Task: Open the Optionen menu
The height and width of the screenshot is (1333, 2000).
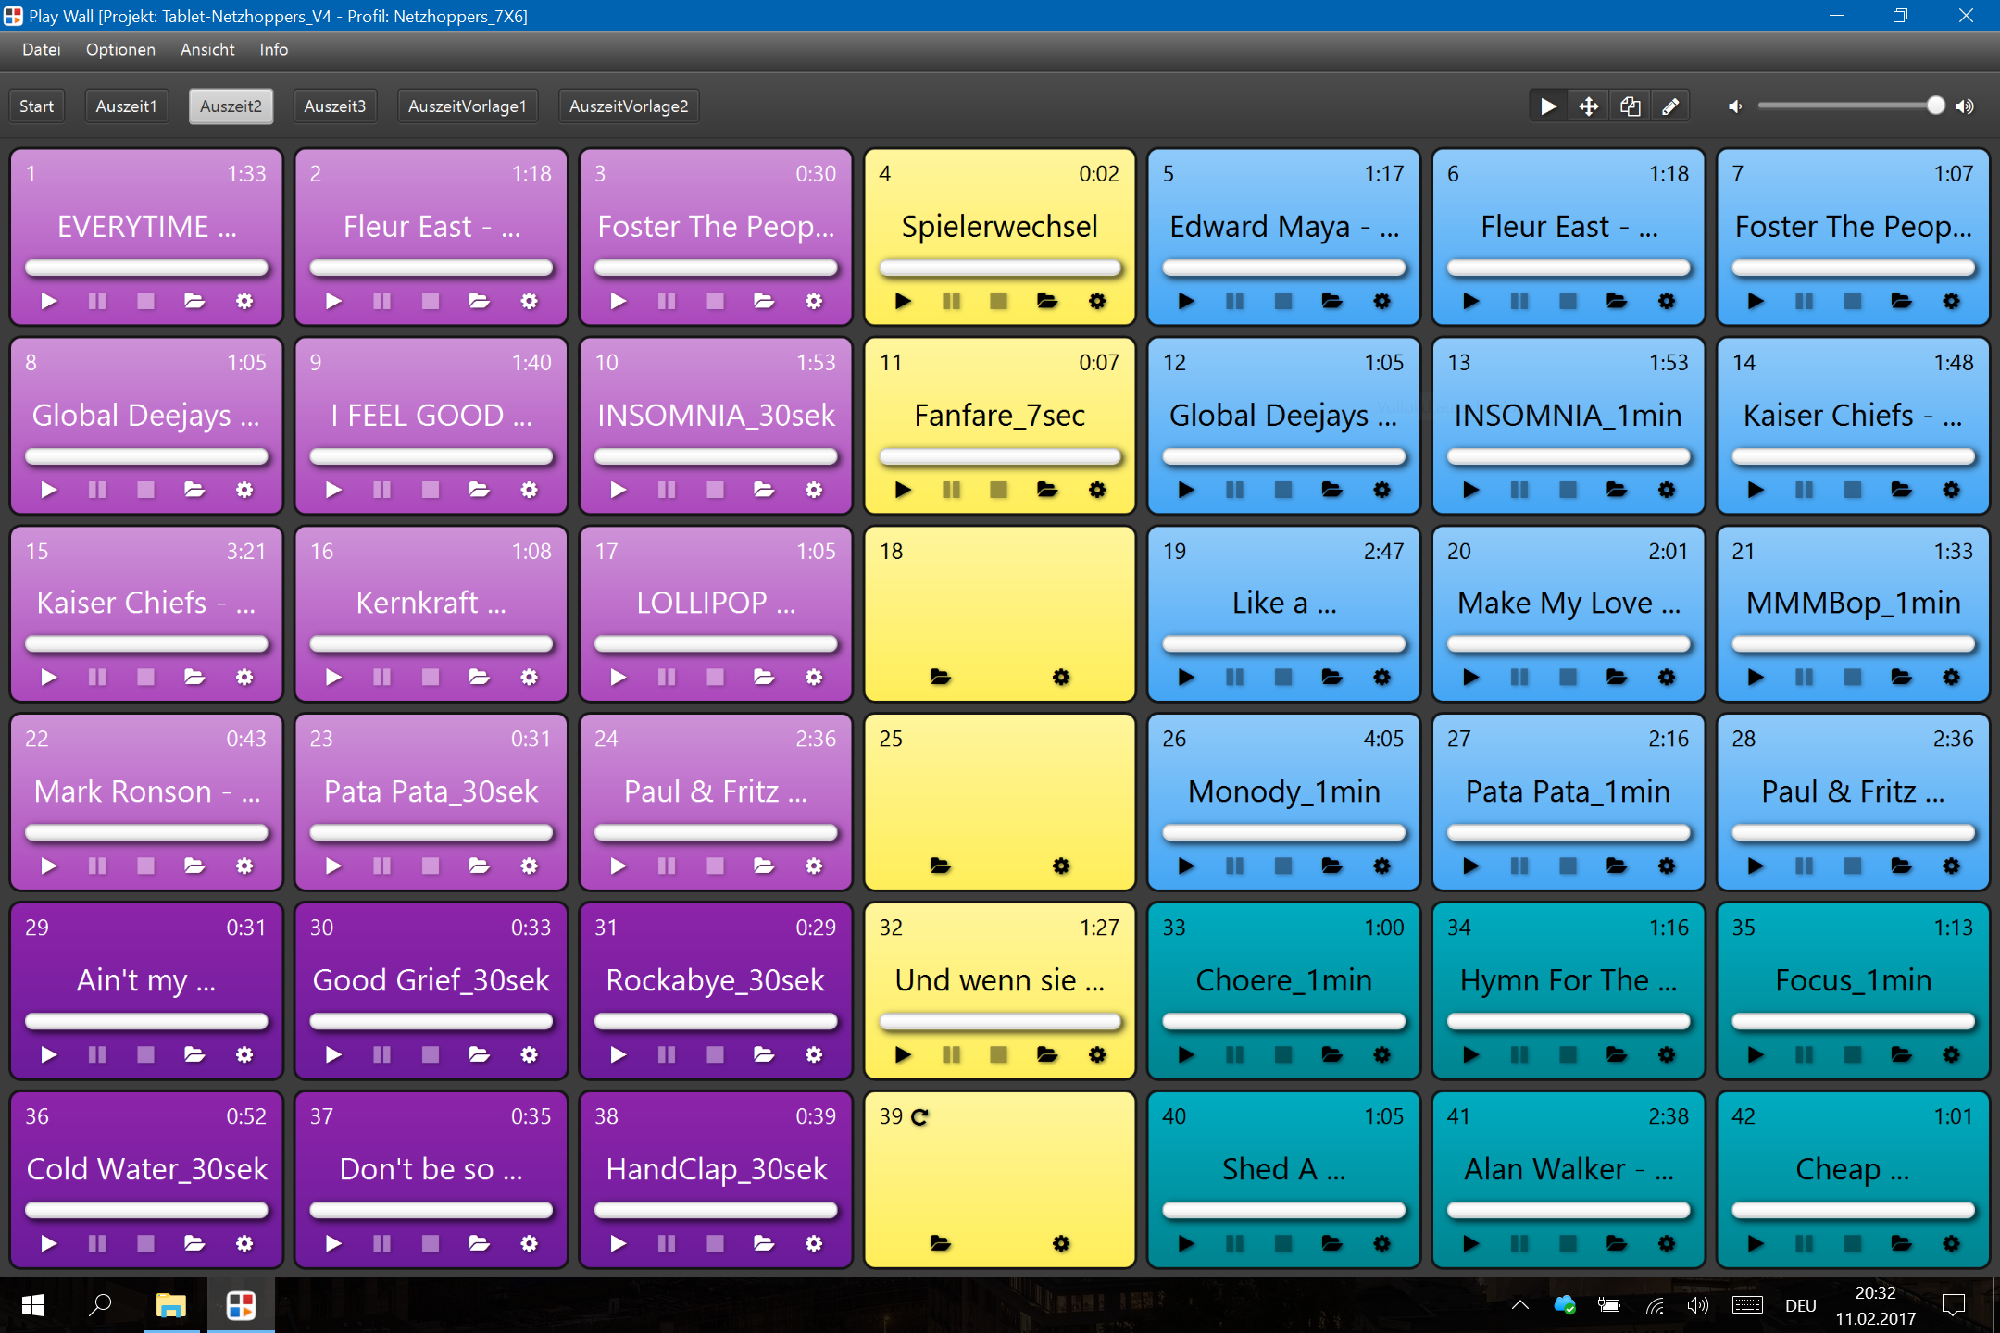Action: [120, 50]
